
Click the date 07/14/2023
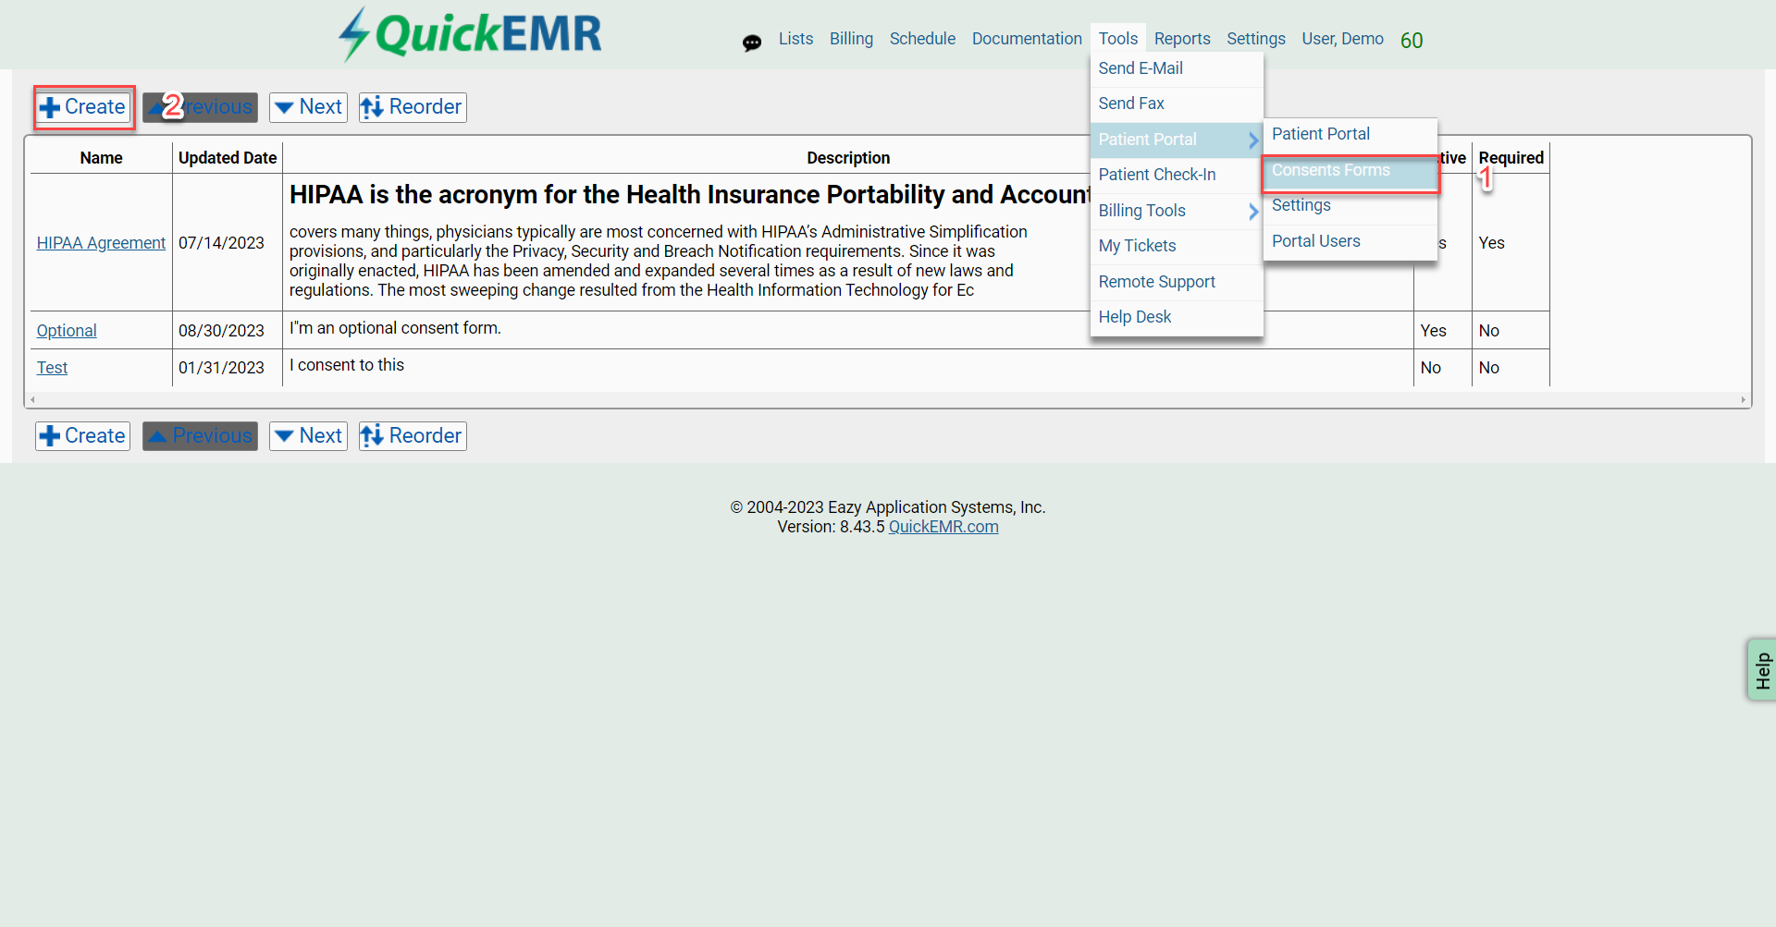coord(221,243)
